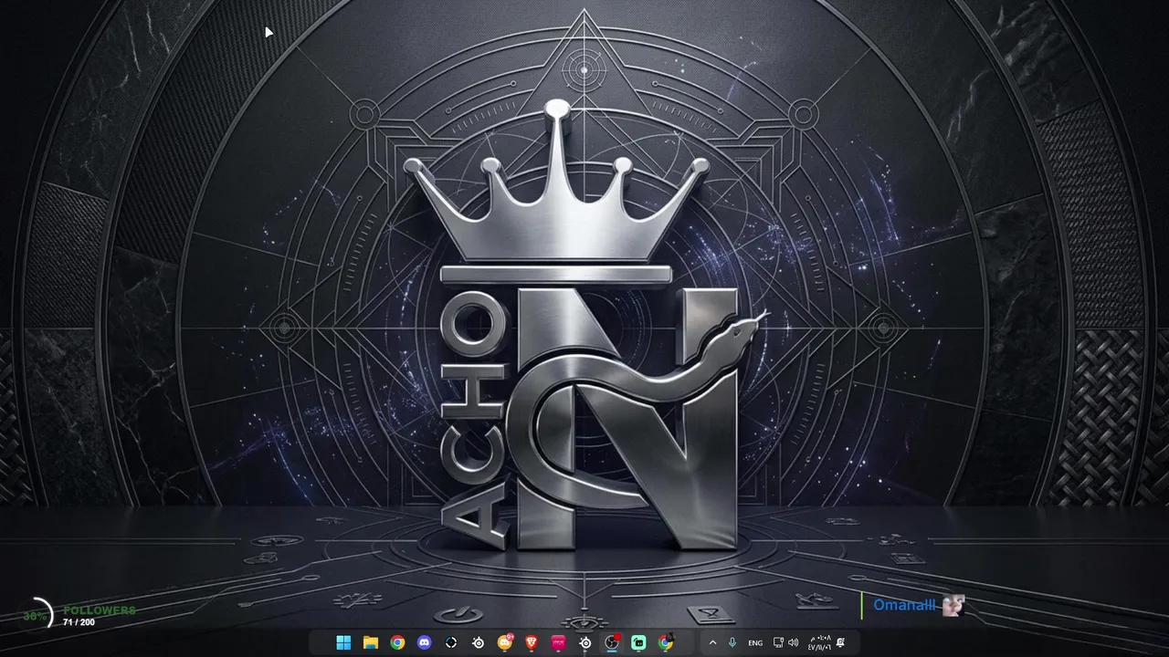Open the tray clock and date
The height and width of the screenshot is (657, 1169).
819,642
